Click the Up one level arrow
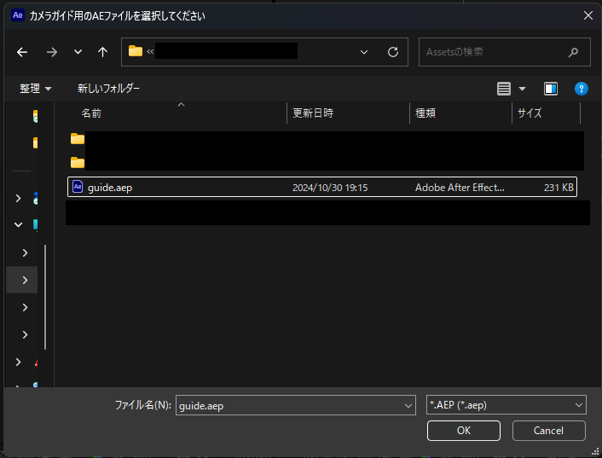This screenshot has height=458, width=602. click(x=102, y=52)
